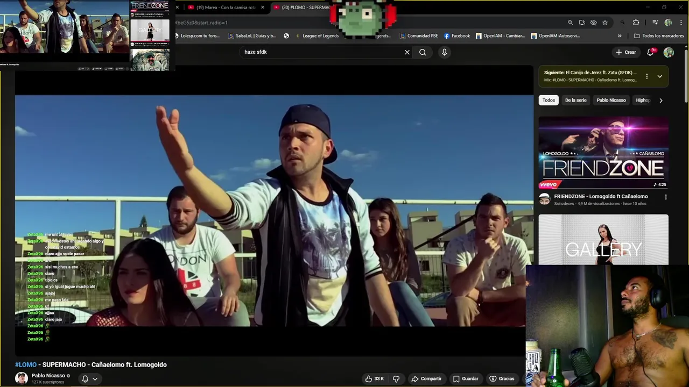Open the Pablo Nicasso channel name link

tap(48, 376)
